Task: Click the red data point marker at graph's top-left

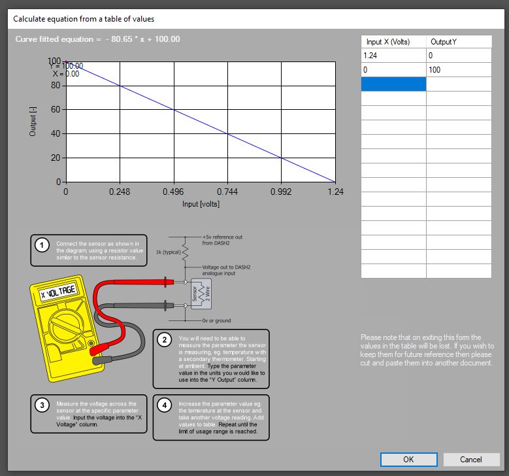Action: [66, 61]
